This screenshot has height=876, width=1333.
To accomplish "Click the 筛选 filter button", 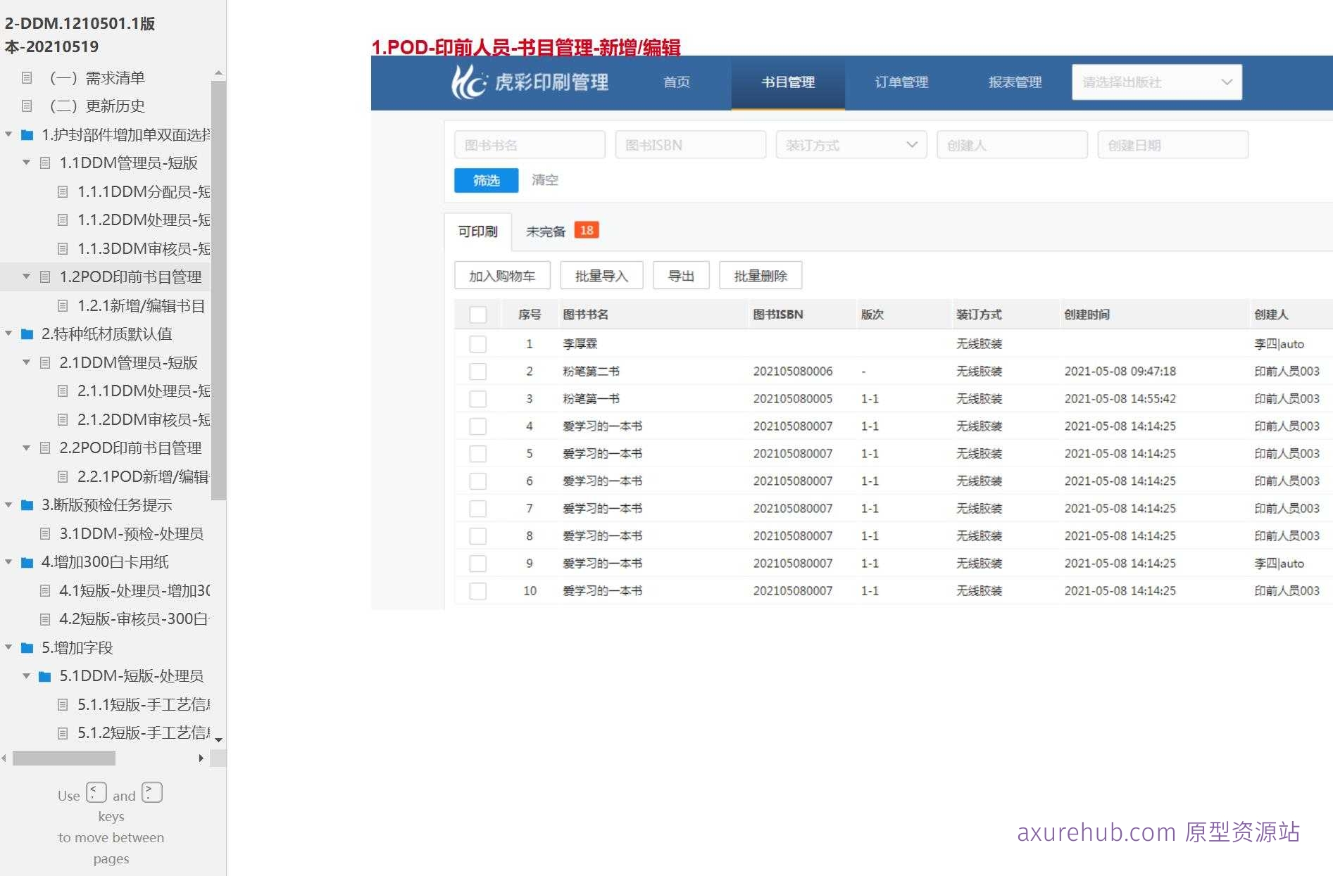I will (x=485, y=181).
